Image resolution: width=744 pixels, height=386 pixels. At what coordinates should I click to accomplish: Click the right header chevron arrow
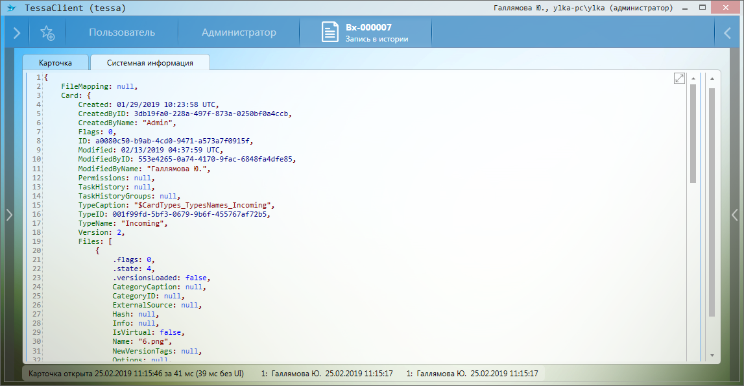(x=727, y=32)
